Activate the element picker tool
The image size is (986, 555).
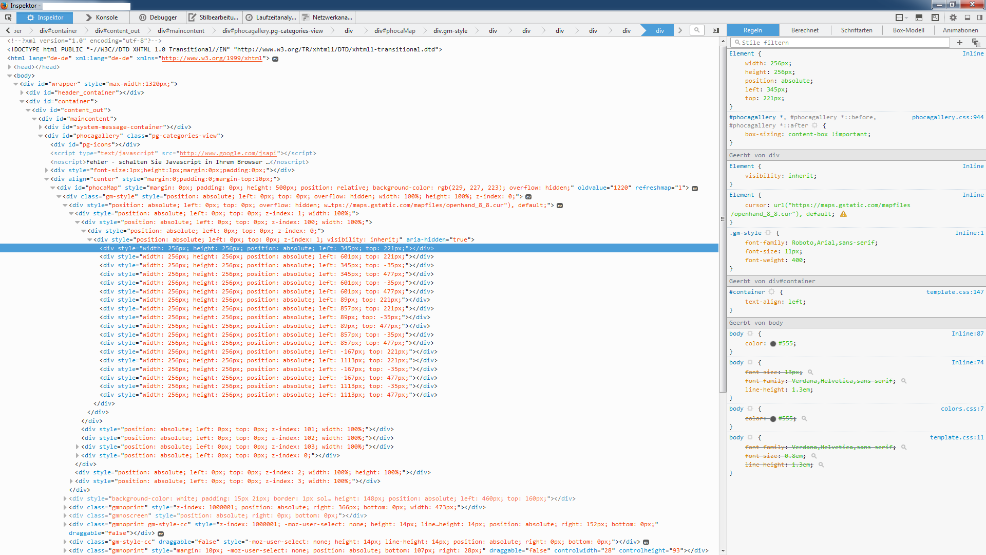point(8,17)
